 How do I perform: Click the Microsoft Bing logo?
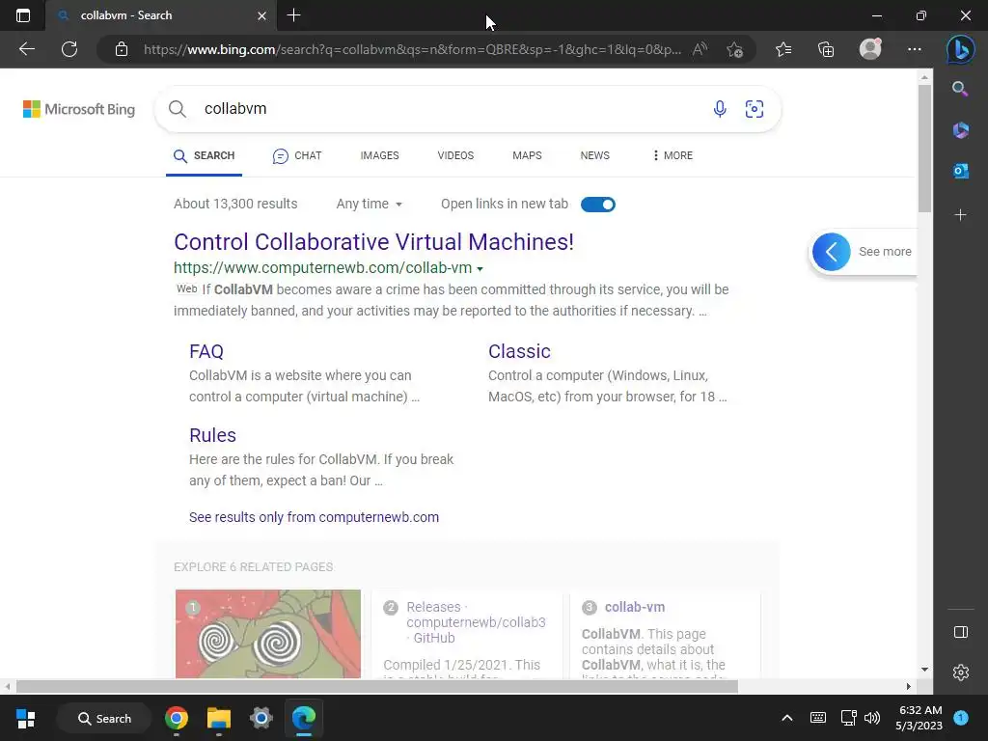79,109
